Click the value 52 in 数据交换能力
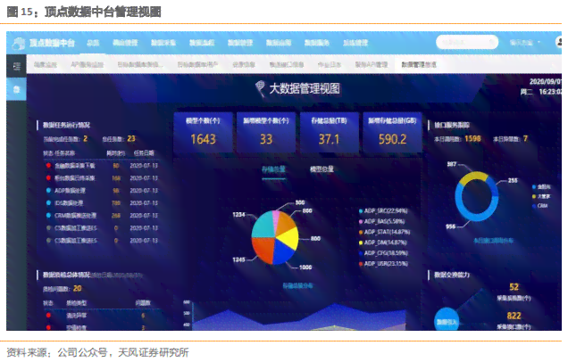Screen dimensions: 568x362 pos(514,287)
